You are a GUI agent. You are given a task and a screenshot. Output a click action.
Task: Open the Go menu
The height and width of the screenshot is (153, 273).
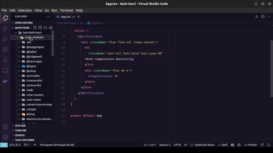point(47,10)
